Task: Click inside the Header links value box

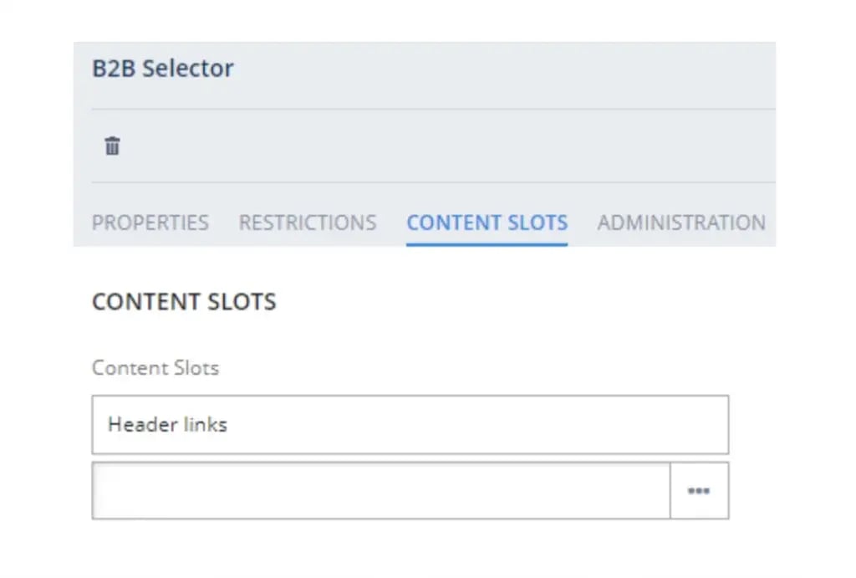Action: point(410,424)
